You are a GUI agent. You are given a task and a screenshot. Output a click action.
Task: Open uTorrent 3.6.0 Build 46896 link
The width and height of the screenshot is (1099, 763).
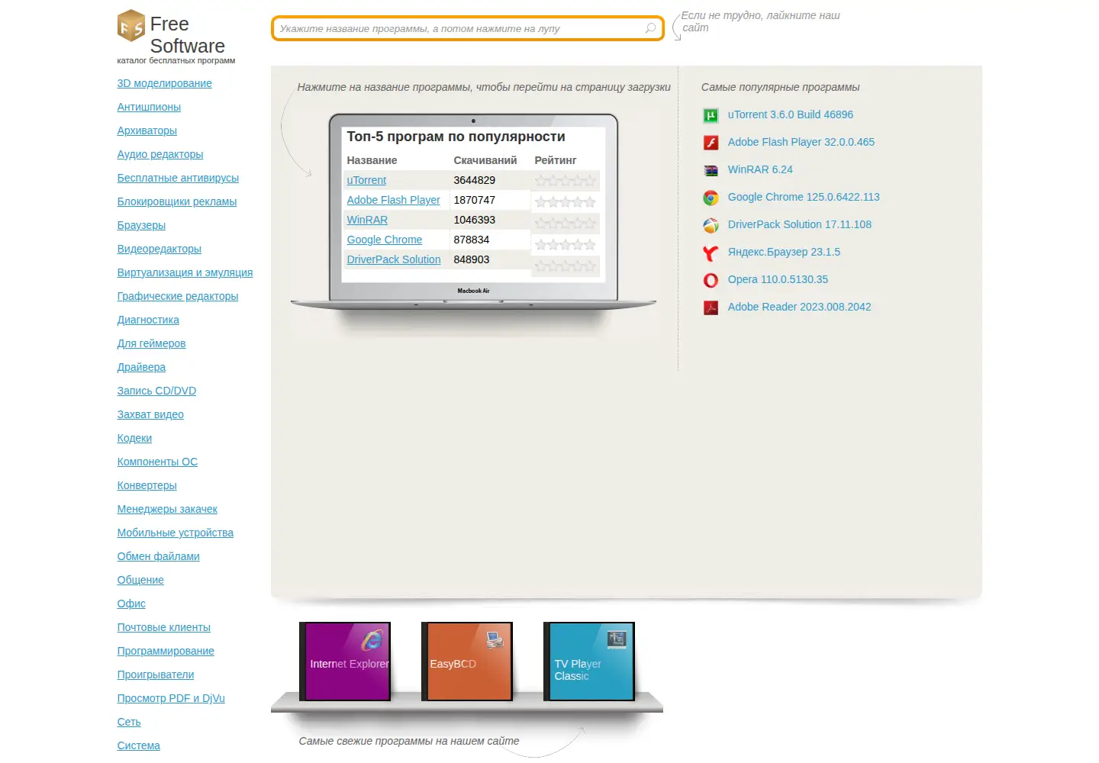coord(791,114)
